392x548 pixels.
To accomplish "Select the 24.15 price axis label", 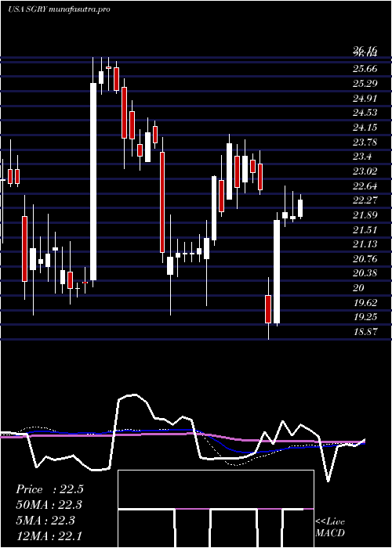I will (x=365, y=127).
